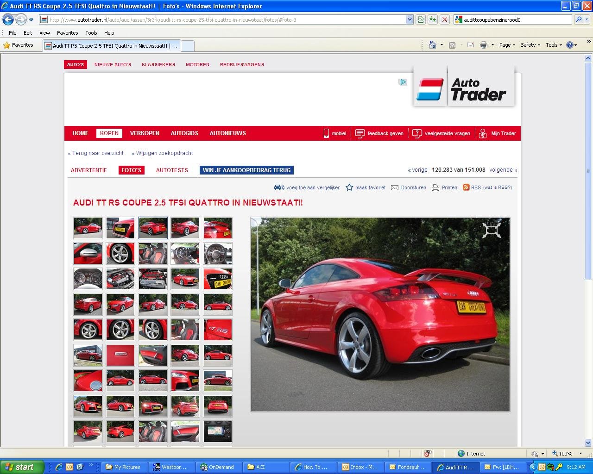Click Terug naar overzicht link

96,153
